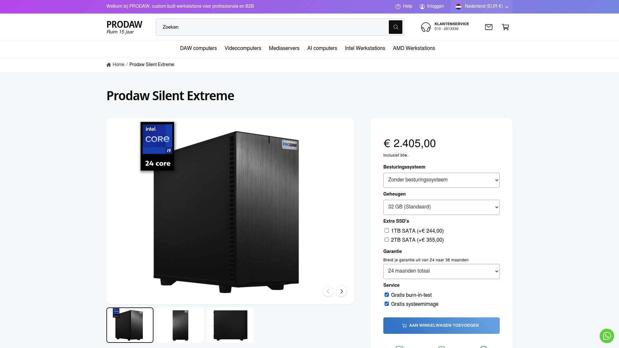The height and width of the screenshot is (348, 619).
Task: Click the main product image
Action: (230, 211)
